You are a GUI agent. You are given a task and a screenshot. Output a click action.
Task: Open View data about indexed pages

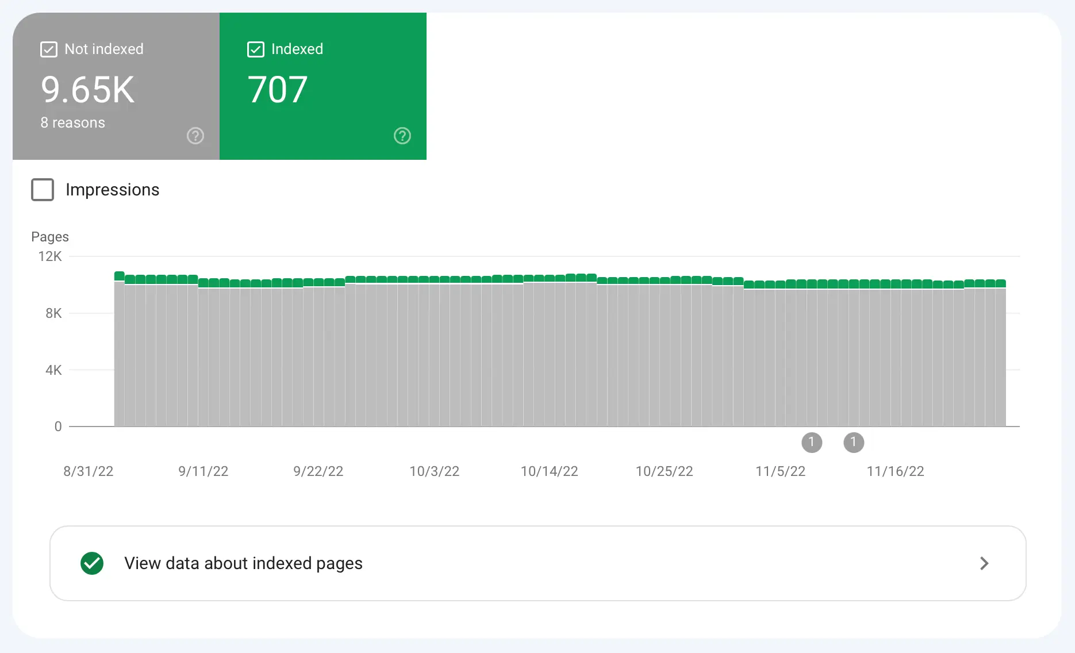pyautogui.click(x=243, y=563)
